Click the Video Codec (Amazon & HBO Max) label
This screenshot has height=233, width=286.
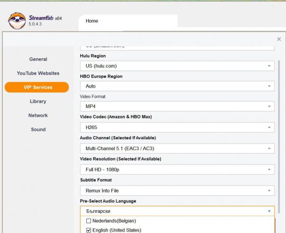pos(116,117)
